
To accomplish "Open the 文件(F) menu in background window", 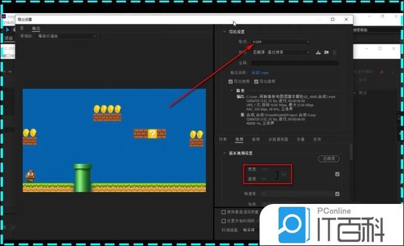I will tap(8, 23).
